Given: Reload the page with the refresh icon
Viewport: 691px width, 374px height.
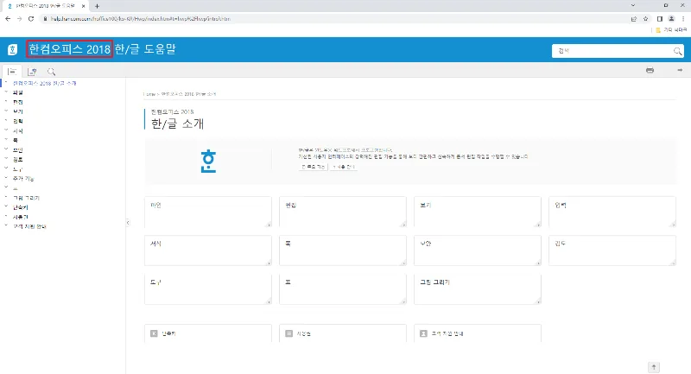Looking at the screenshot, I should (31, 18).
